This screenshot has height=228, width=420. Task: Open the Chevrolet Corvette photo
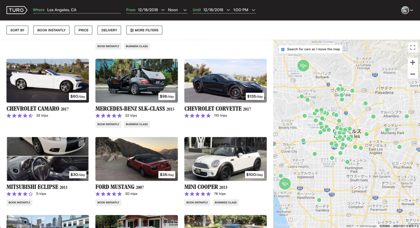226,81
